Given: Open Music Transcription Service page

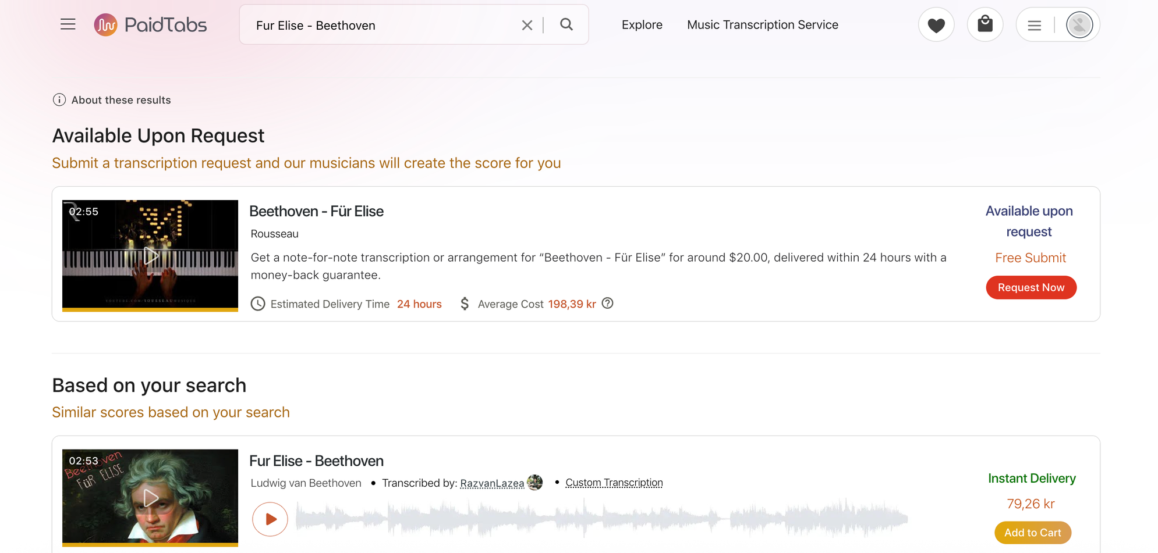Looking at the screenshot, I should click(763, 25).
